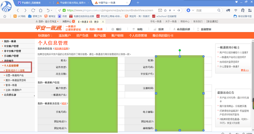Select 设置一账通用户名 in the sidebar

point(14,75)
